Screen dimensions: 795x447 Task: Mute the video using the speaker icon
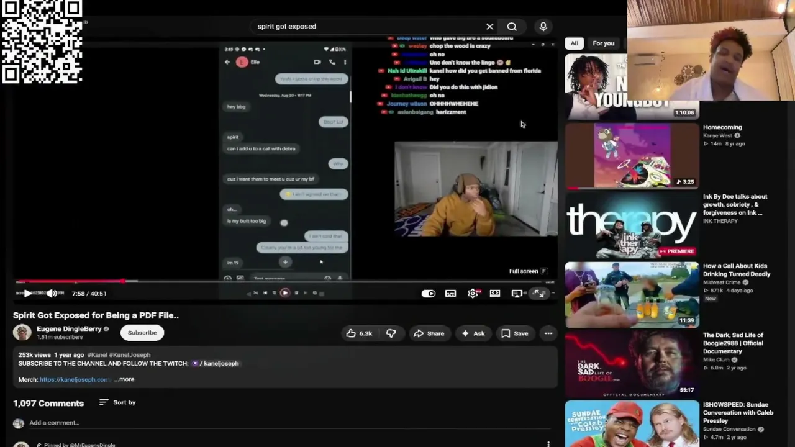52,293
